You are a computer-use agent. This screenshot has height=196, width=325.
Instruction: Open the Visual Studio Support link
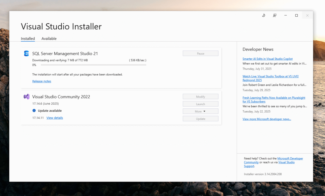[269, 164]
